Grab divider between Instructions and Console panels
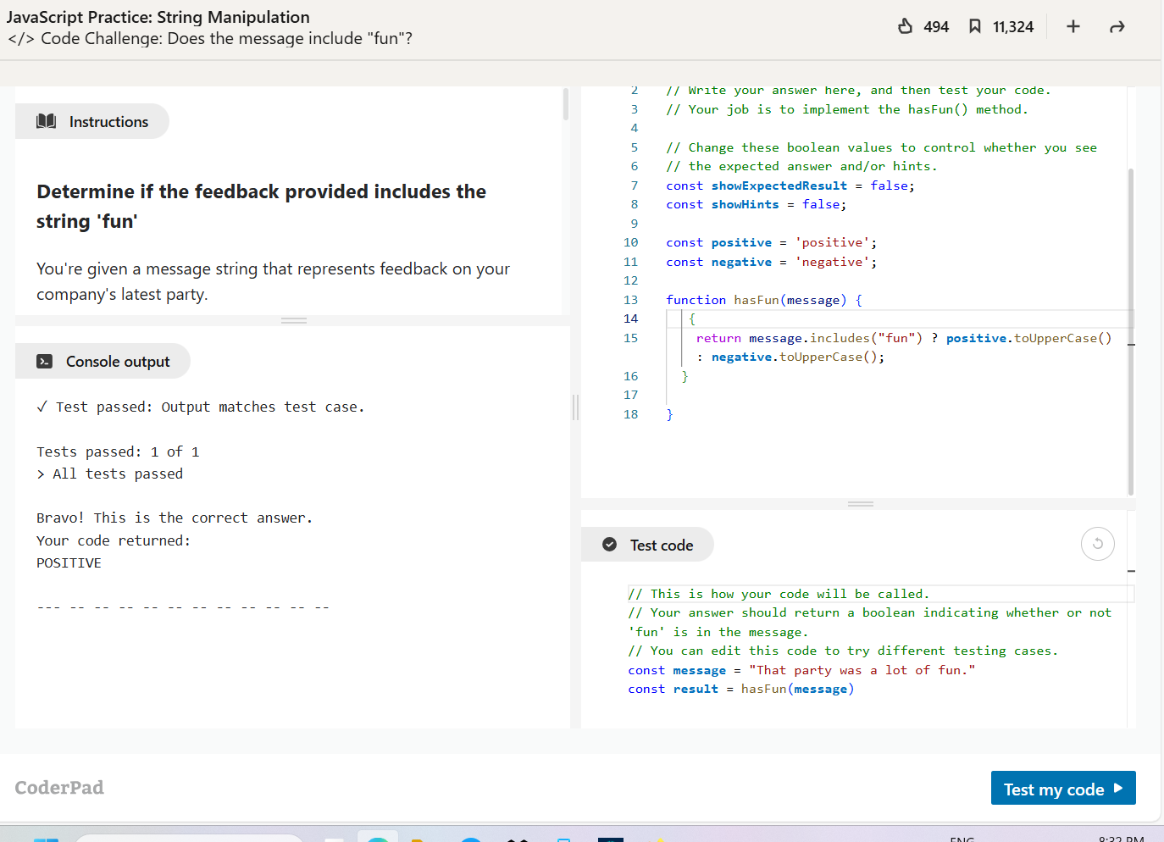The height and width of the screenshot is (842, 1164). (x=293, y=320)
